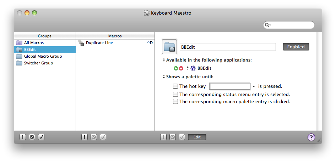Open the BBEdit application selector popup arrows
Viewport: 336px width, 163px height.
pyautogui.click(x=188, y=68)
